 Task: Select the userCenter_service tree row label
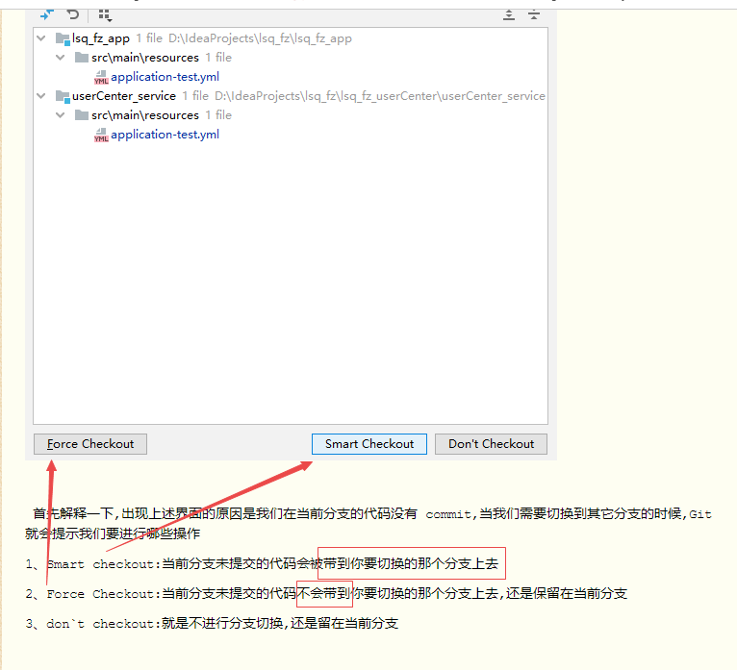click(x=124, y=96)
